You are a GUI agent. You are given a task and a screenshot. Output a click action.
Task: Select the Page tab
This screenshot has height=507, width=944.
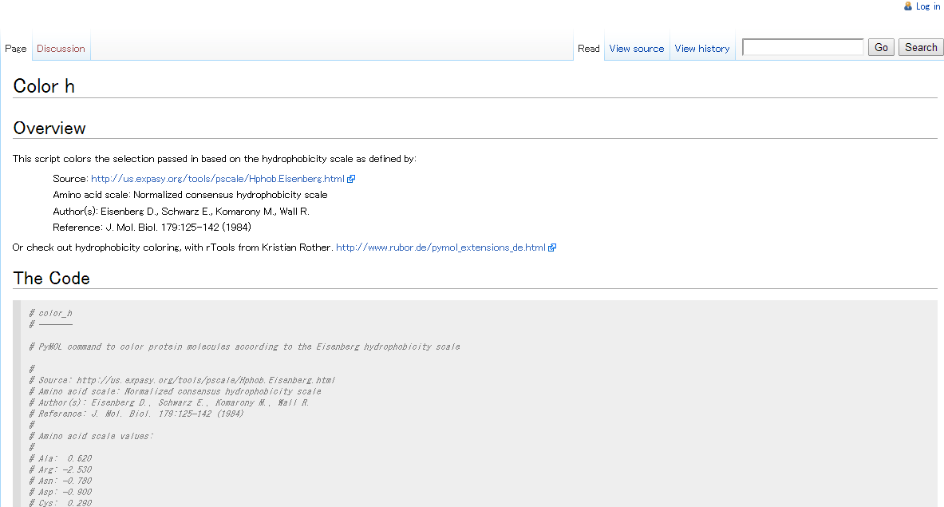(x=16, y=49)
